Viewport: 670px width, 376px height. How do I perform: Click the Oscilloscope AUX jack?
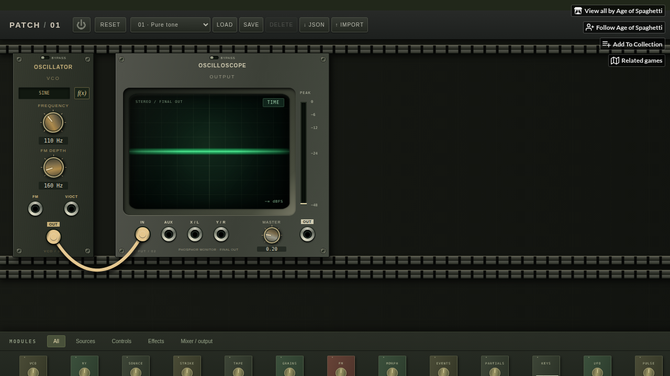coord(169,234)
